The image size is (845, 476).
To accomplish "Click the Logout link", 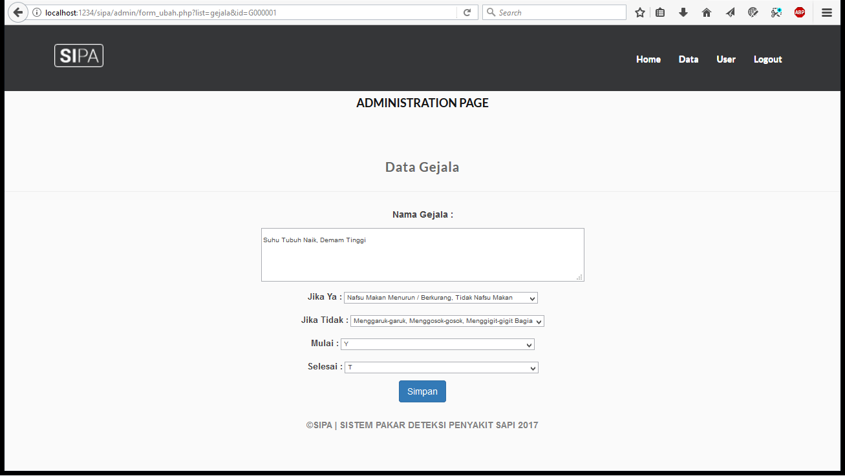I will click(767, 59).
